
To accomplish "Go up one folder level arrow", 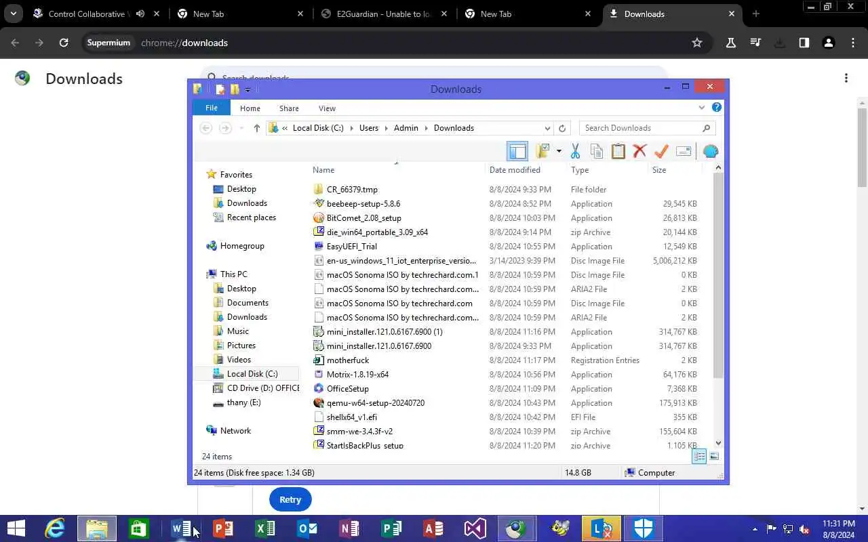I will pos(256,128).
